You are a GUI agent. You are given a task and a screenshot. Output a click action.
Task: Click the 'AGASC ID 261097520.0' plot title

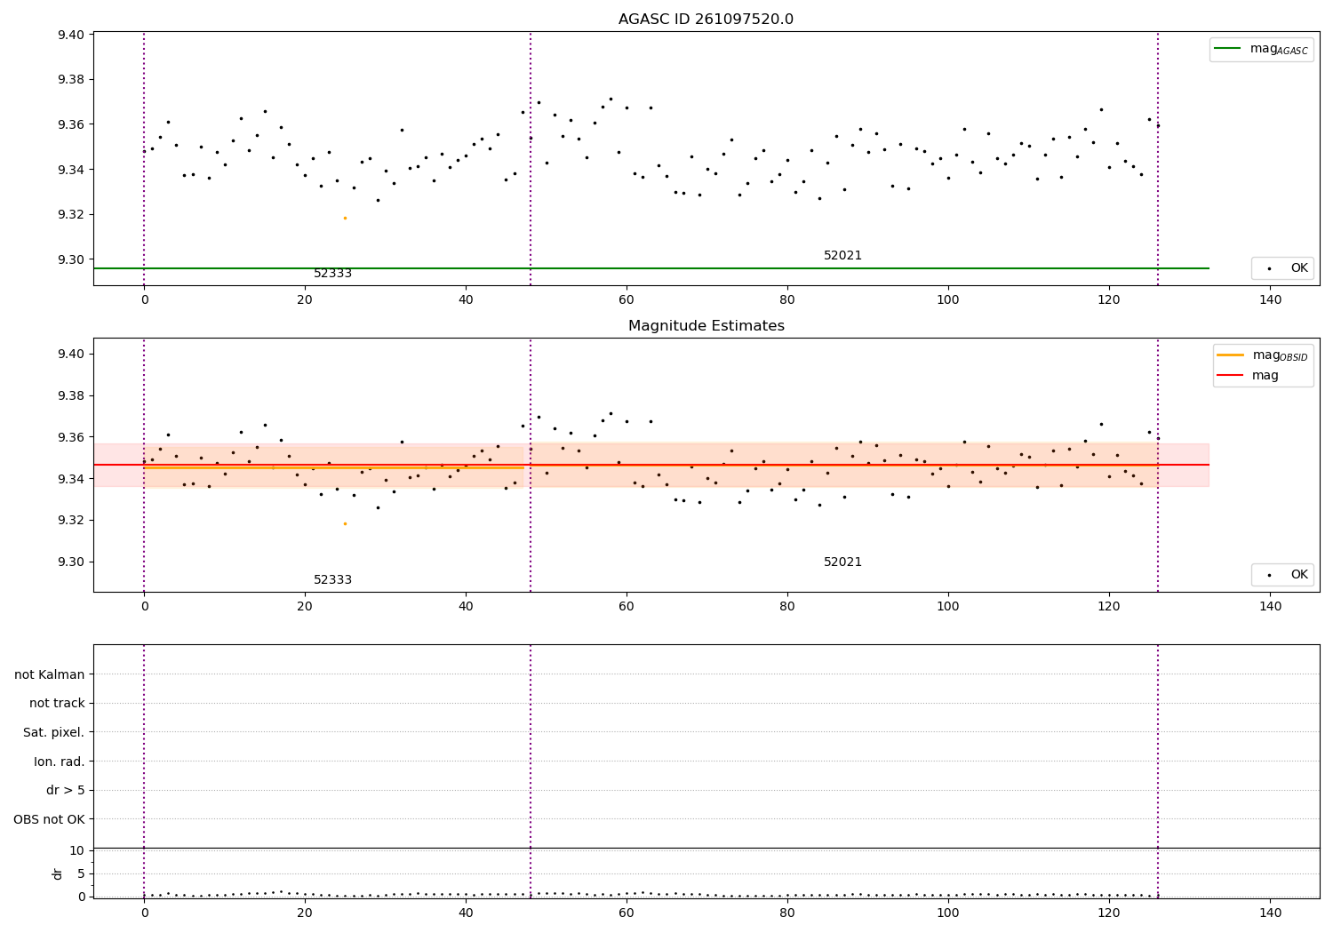(x=706, y=20)
